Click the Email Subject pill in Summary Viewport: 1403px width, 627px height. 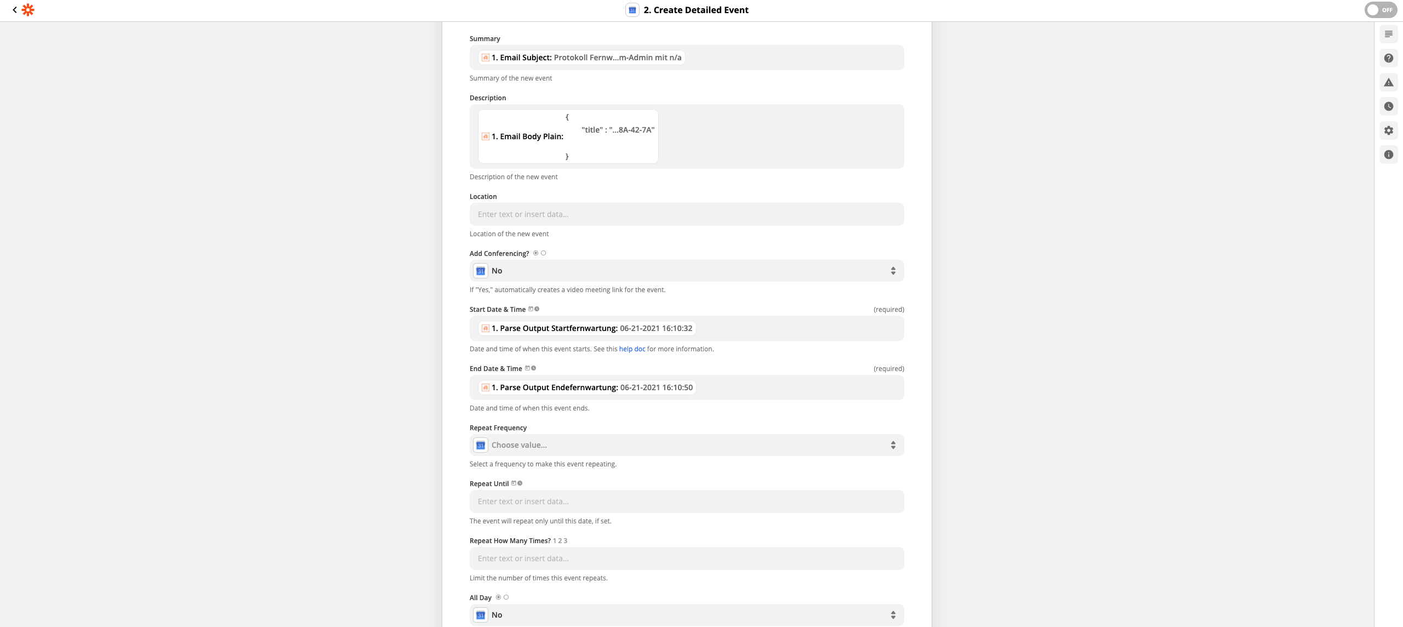[x=581, y=58]
